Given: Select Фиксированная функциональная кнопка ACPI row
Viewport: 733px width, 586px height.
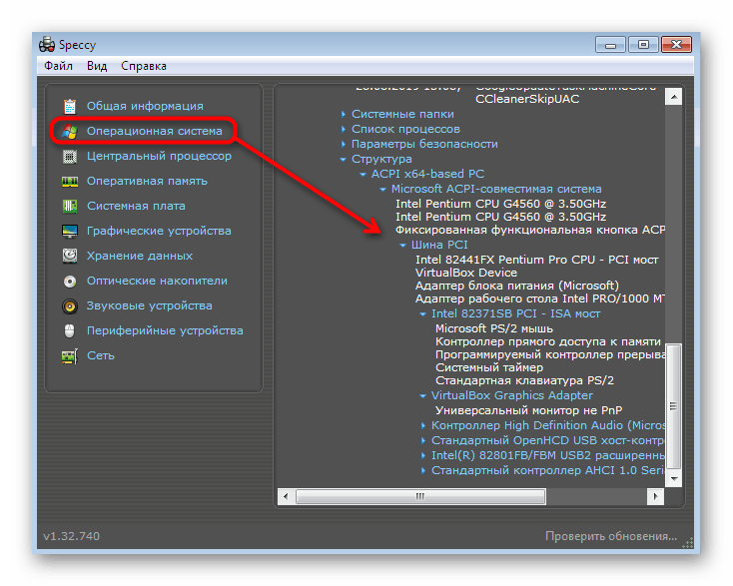Looking at the screenshot, I should [530, 230].
